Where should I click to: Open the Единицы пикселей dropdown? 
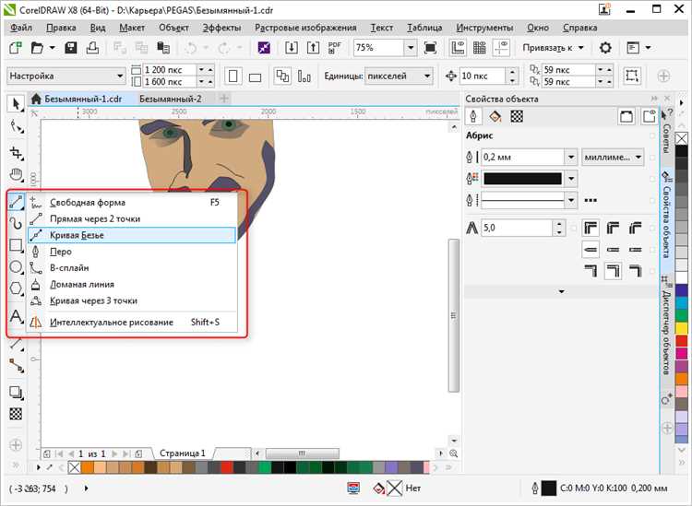pos(400,76)
